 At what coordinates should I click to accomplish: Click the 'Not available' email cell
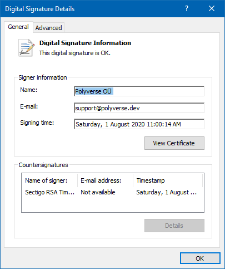98,192
